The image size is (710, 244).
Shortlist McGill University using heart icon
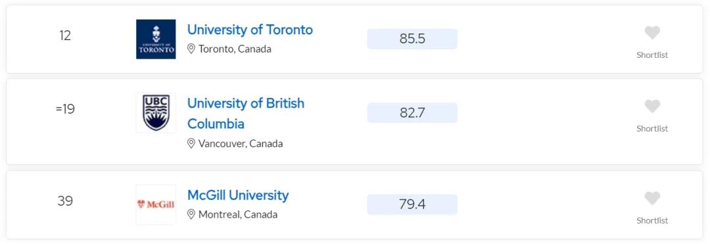click(652, 198)
